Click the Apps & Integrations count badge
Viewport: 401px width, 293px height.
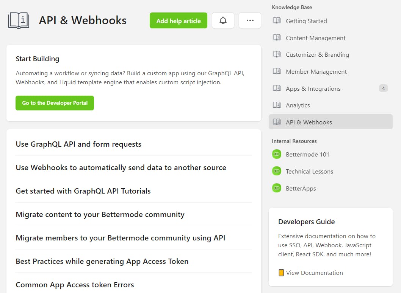coord(383,88)
